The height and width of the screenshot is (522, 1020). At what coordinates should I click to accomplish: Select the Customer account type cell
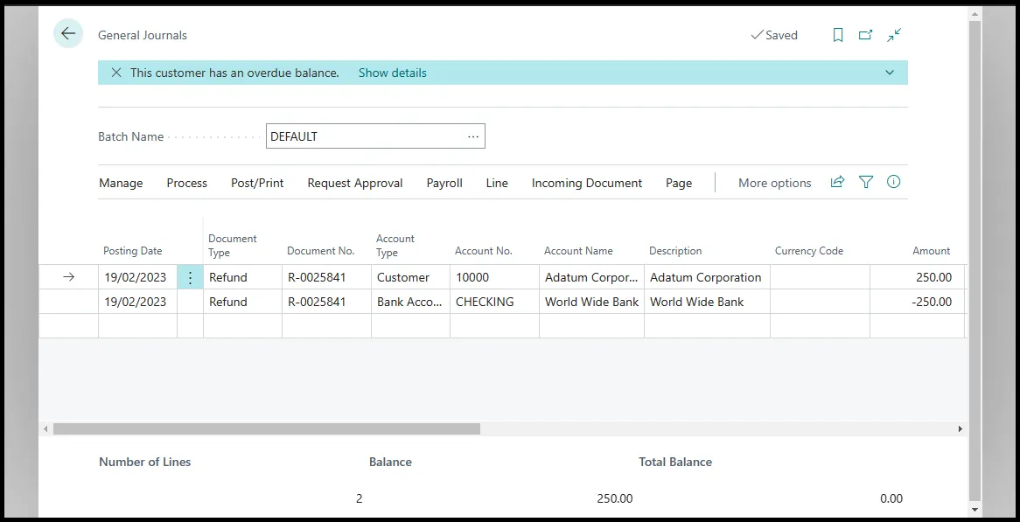(x=410, y=277)
